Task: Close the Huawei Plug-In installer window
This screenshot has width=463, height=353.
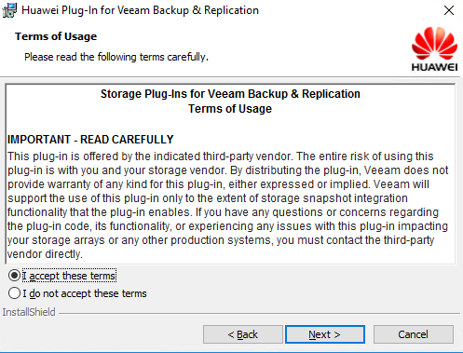Action: pyautogui.click(x=449, y=10)
